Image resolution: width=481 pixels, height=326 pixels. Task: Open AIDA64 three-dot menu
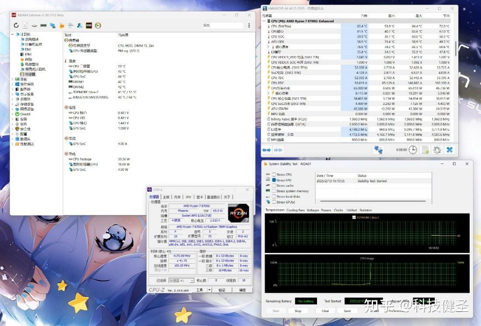point(249,26)
